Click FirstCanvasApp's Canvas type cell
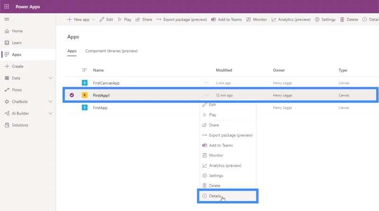 click(344, 83)
